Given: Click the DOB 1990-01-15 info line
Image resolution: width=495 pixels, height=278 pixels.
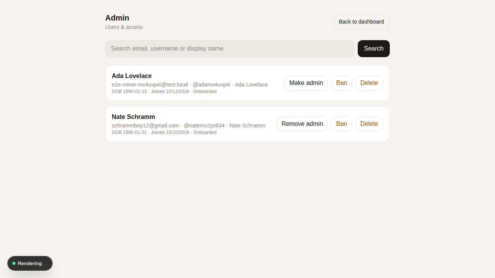Looking at the screenshot, I should coord(164,92).
